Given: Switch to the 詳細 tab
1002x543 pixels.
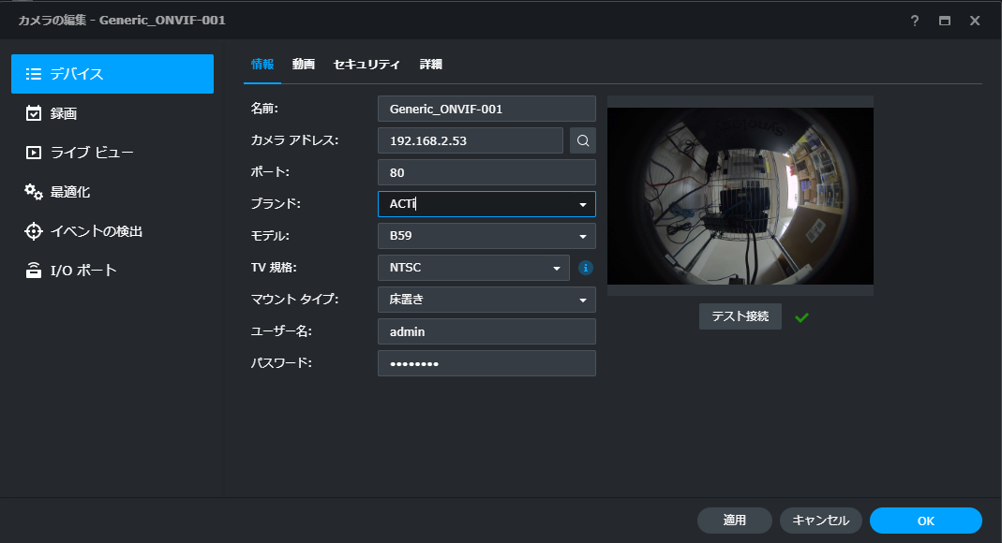Looking at the screenshot, I should click(x=431, y=65).
